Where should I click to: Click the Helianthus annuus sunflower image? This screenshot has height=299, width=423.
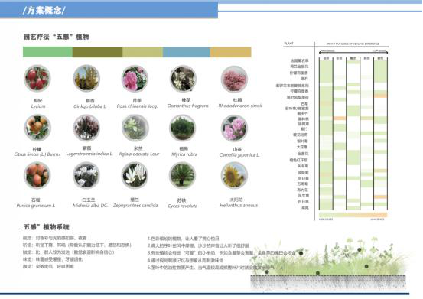coord(234,175)
